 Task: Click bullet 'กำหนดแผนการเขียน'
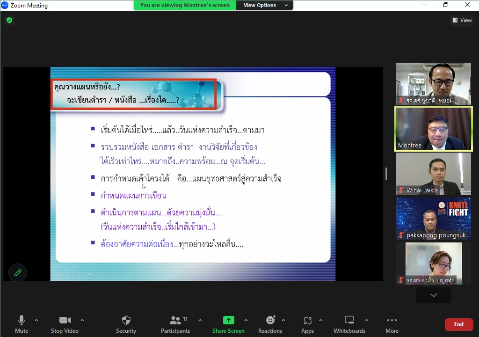point(133,195)
